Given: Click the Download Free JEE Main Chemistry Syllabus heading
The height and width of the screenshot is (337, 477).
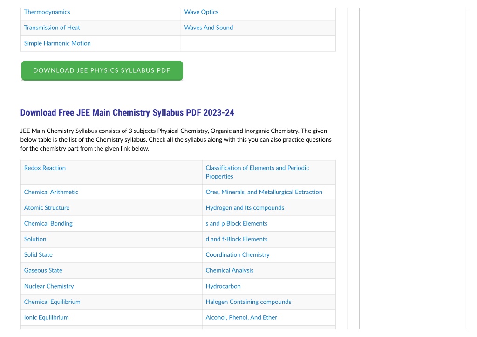Looking at the screenshot, I should point(127,113).
